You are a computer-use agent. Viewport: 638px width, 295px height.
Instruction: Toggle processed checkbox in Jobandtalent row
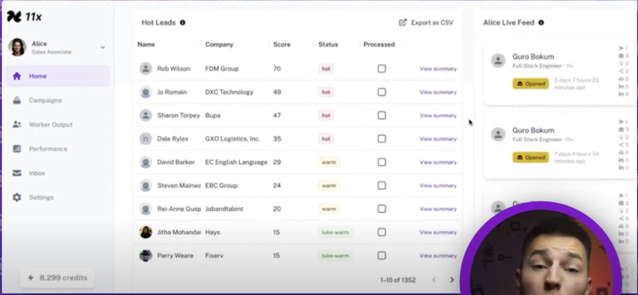382,208
